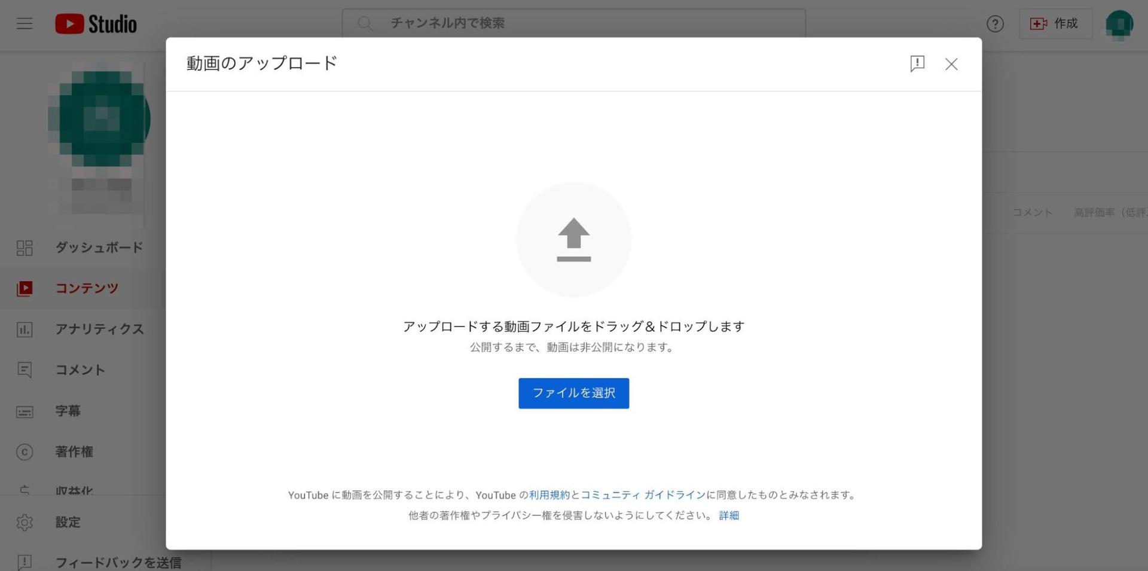This screenshot has width=1148, height=571.
Task: Open the help question mark icon
Action: (995, 24)
